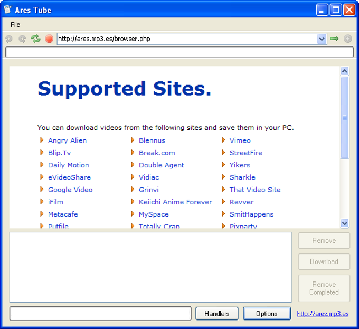This screenshot has width=359, height=329.
Task: Open the File menu
Action: (x=15, y=24)
